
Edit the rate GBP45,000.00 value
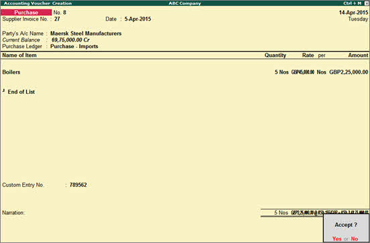[x=303, y=72]
